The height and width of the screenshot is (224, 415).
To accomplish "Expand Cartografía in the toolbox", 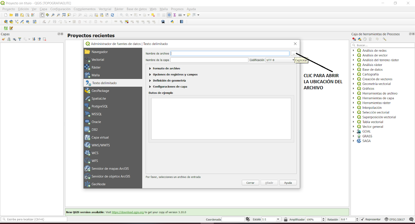I will coord(353,74).
